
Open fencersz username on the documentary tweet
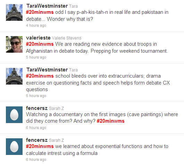[37, 108]
